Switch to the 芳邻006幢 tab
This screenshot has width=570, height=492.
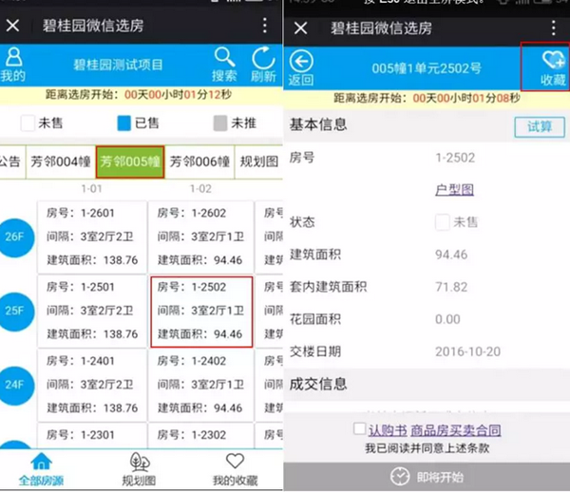pyautogui.click(x=199, y=161)
